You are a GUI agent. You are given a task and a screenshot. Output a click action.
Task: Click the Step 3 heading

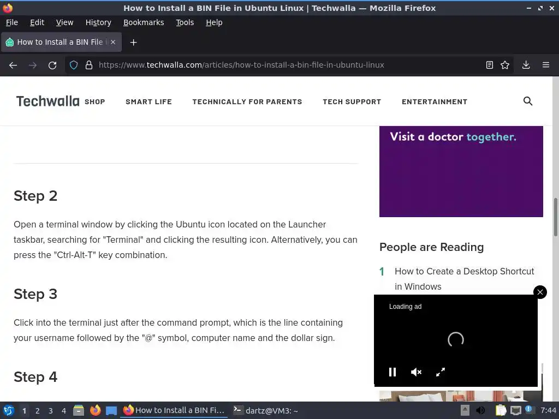[x=35, y=294]
